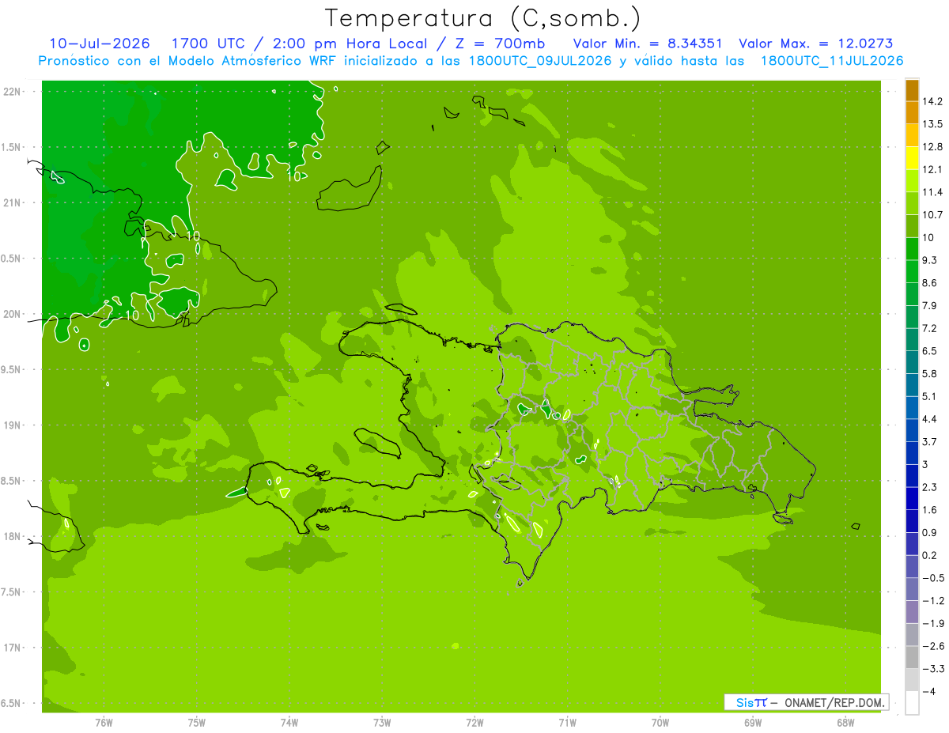
Task: Click the latitude label '20N'
Action: [13, 314]
